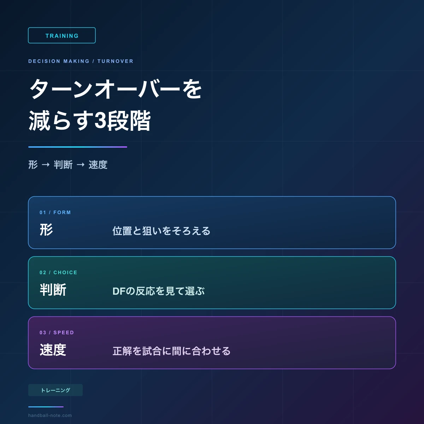The image size is (424, 424).
Task: Select text 位置と狙いをそろえる
Action: (161, 231)
